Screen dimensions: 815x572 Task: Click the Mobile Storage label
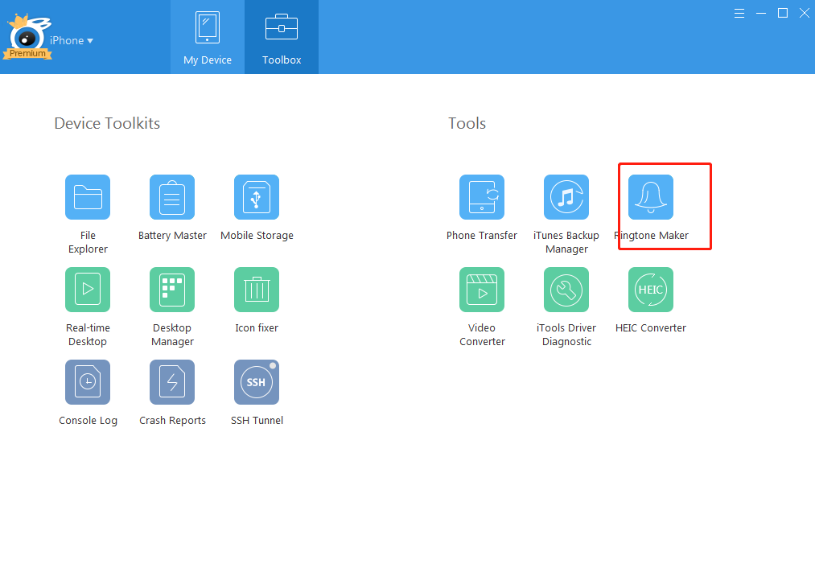(257, 236)
